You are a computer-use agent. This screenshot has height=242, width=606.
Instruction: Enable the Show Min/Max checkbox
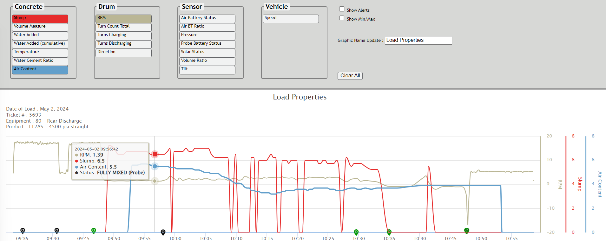(x=342, y=18)
